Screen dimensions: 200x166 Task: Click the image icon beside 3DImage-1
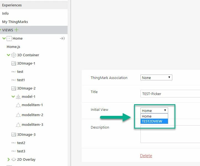point(14,63)
